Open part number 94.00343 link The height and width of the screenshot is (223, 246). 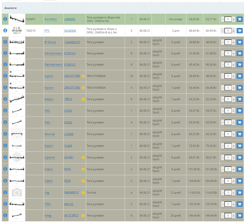pos(70,31)
